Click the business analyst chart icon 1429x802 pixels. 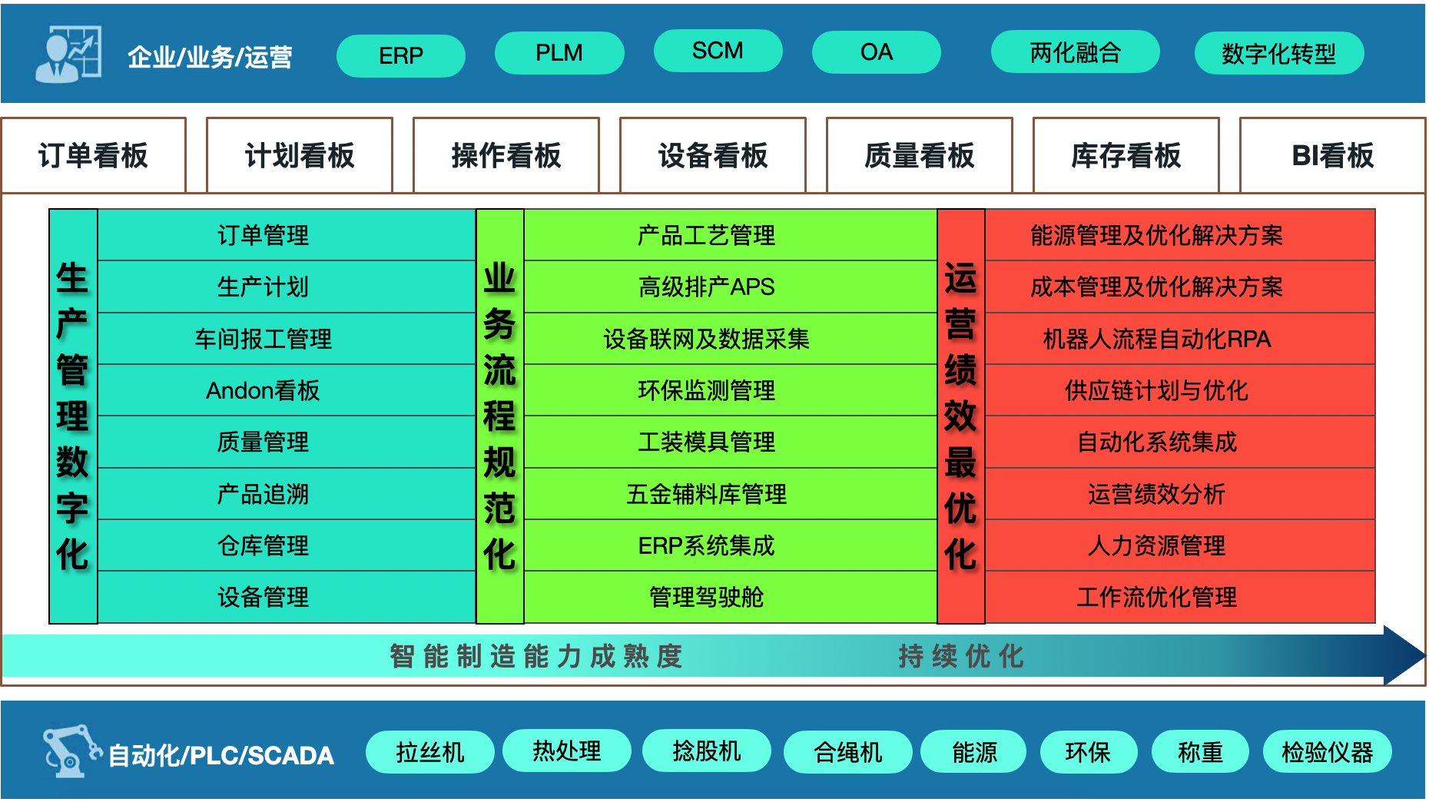pyautogui.click(x=68, y=54)
